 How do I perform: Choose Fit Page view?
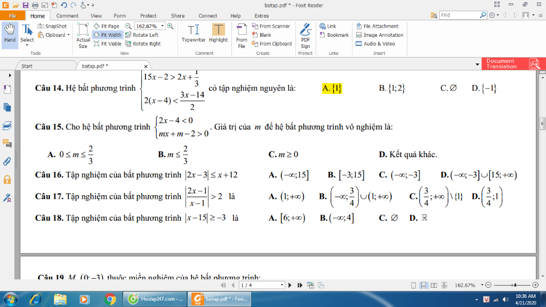107,26
